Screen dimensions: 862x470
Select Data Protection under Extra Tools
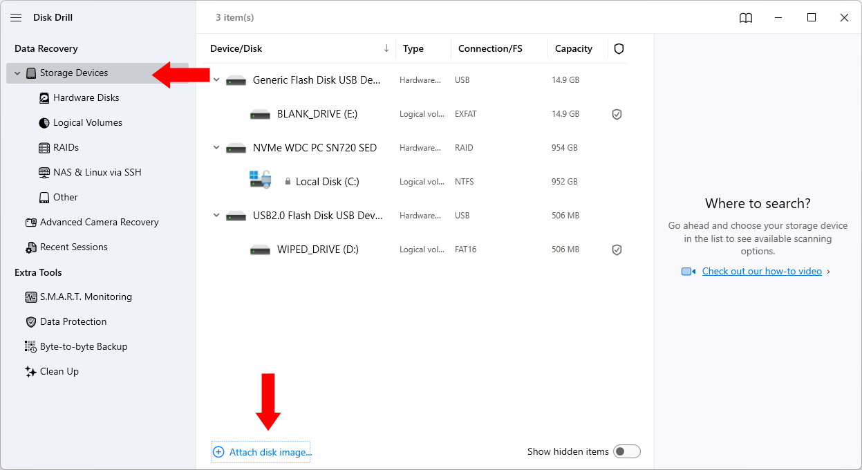coord(73,321)
